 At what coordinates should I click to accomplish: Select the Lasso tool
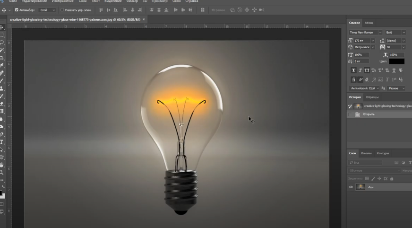(2, 43)
